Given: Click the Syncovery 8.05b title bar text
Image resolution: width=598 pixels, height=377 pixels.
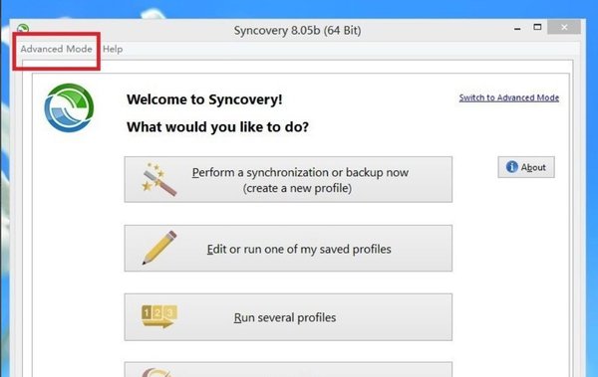Looking at the screenshot, I should click(297, 30).
